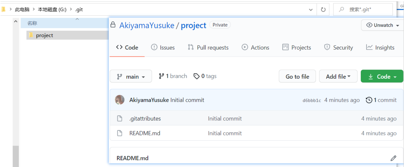Click the refresh icon in Explorer address bar
Image resolution: width=404 pixels, height=167 pixels.
click(323, 9)
